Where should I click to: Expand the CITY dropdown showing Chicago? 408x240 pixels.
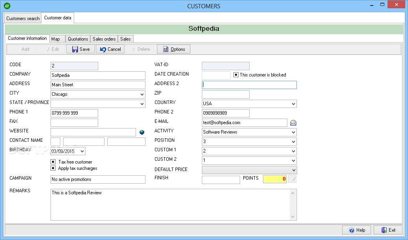point(142,95)
